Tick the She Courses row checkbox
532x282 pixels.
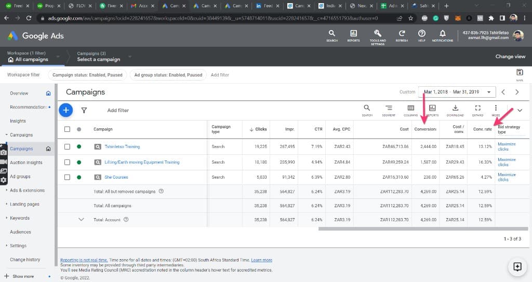67,177
